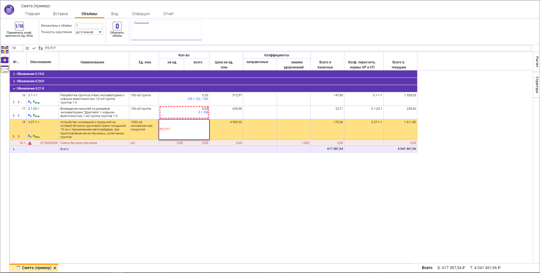Viewport: 540px width, 273px height.
Task: Click status bar value Б: 617 387,54 ₽
Action: coord(451,268)
